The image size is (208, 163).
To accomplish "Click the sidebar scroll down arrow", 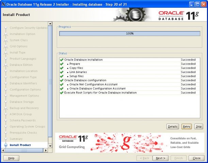I will [x=50, y=146].
